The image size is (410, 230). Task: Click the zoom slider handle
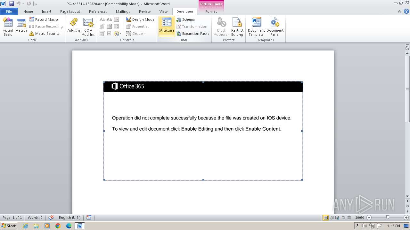[x=388, y=218]
